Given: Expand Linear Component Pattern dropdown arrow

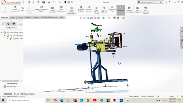Looking at the screenshot, I should click(41, 14).
